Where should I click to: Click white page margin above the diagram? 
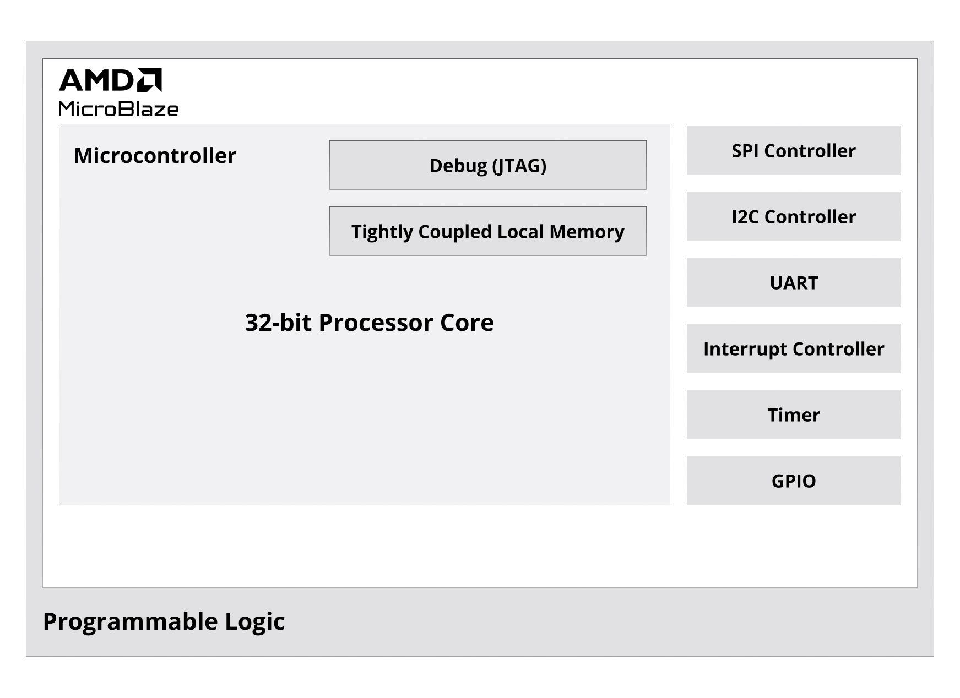click(479, 19)
